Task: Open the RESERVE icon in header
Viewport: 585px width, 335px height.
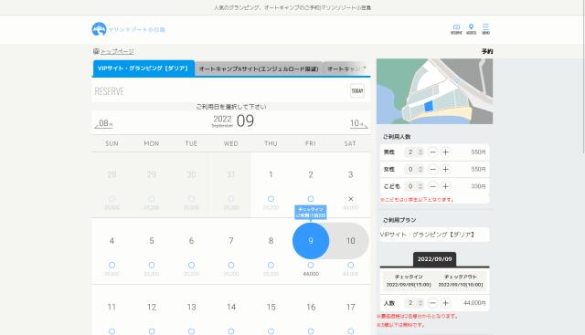Action: [x=456, y=29]
